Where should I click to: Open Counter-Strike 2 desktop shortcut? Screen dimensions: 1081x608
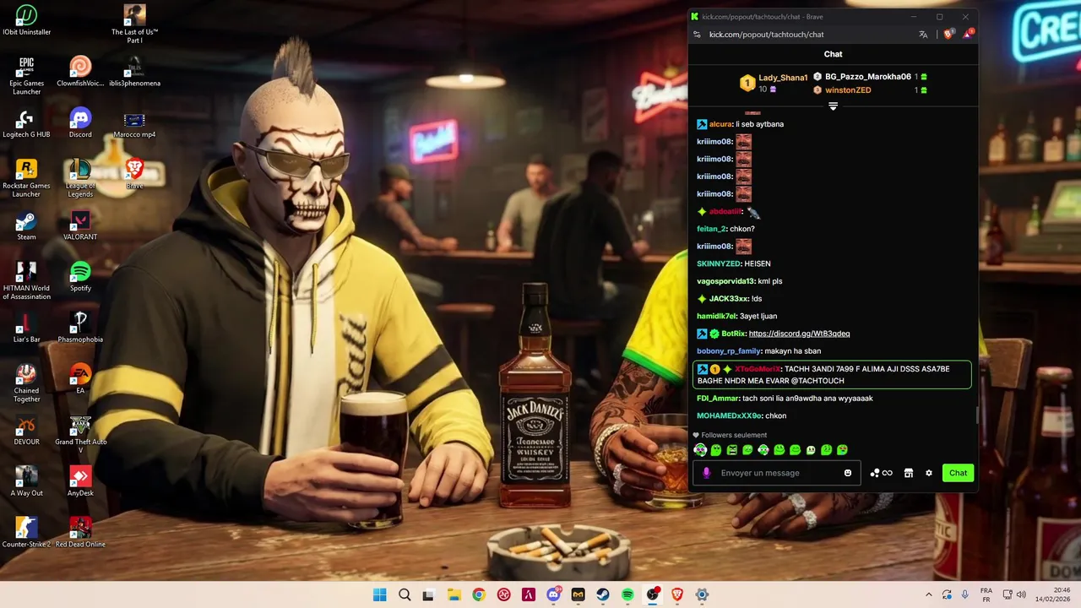pyautogui.click(x=26, y=533)
